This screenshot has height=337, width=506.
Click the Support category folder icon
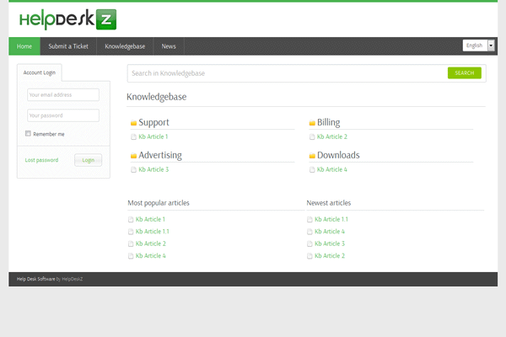tap(133, 123)
